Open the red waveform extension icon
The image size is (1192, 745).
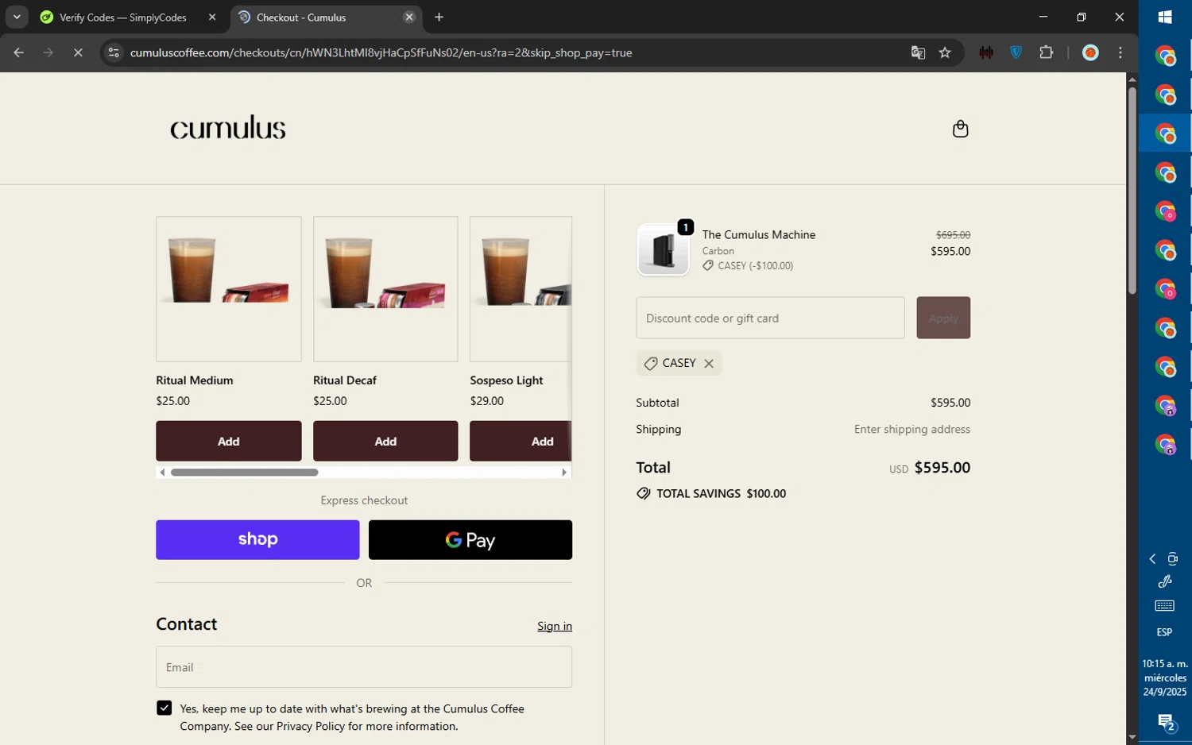(986, 52)
